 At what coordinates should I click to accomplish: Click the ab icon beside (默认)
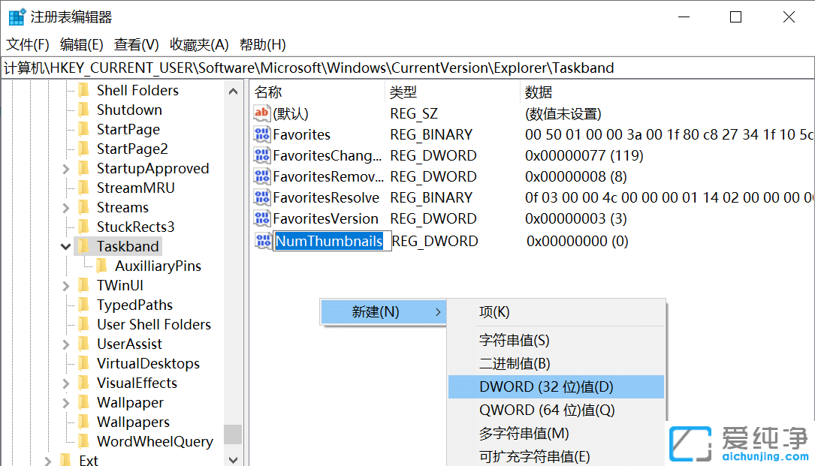[x=261, y=113]
